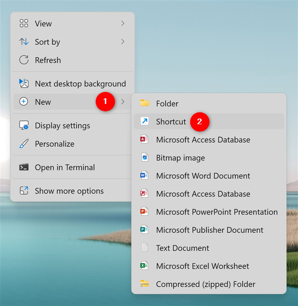
Task: Click the Publisher Document icon
Action: pos(144,229)
